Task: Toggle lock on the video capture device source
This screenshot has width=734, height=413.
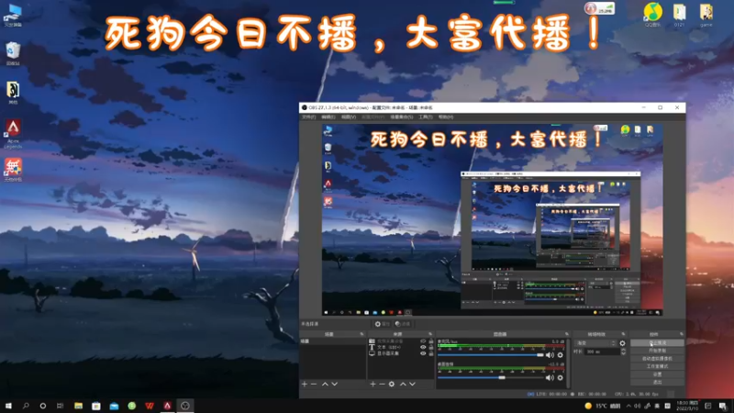Action: pyautogui.click(x=431, y=341)
